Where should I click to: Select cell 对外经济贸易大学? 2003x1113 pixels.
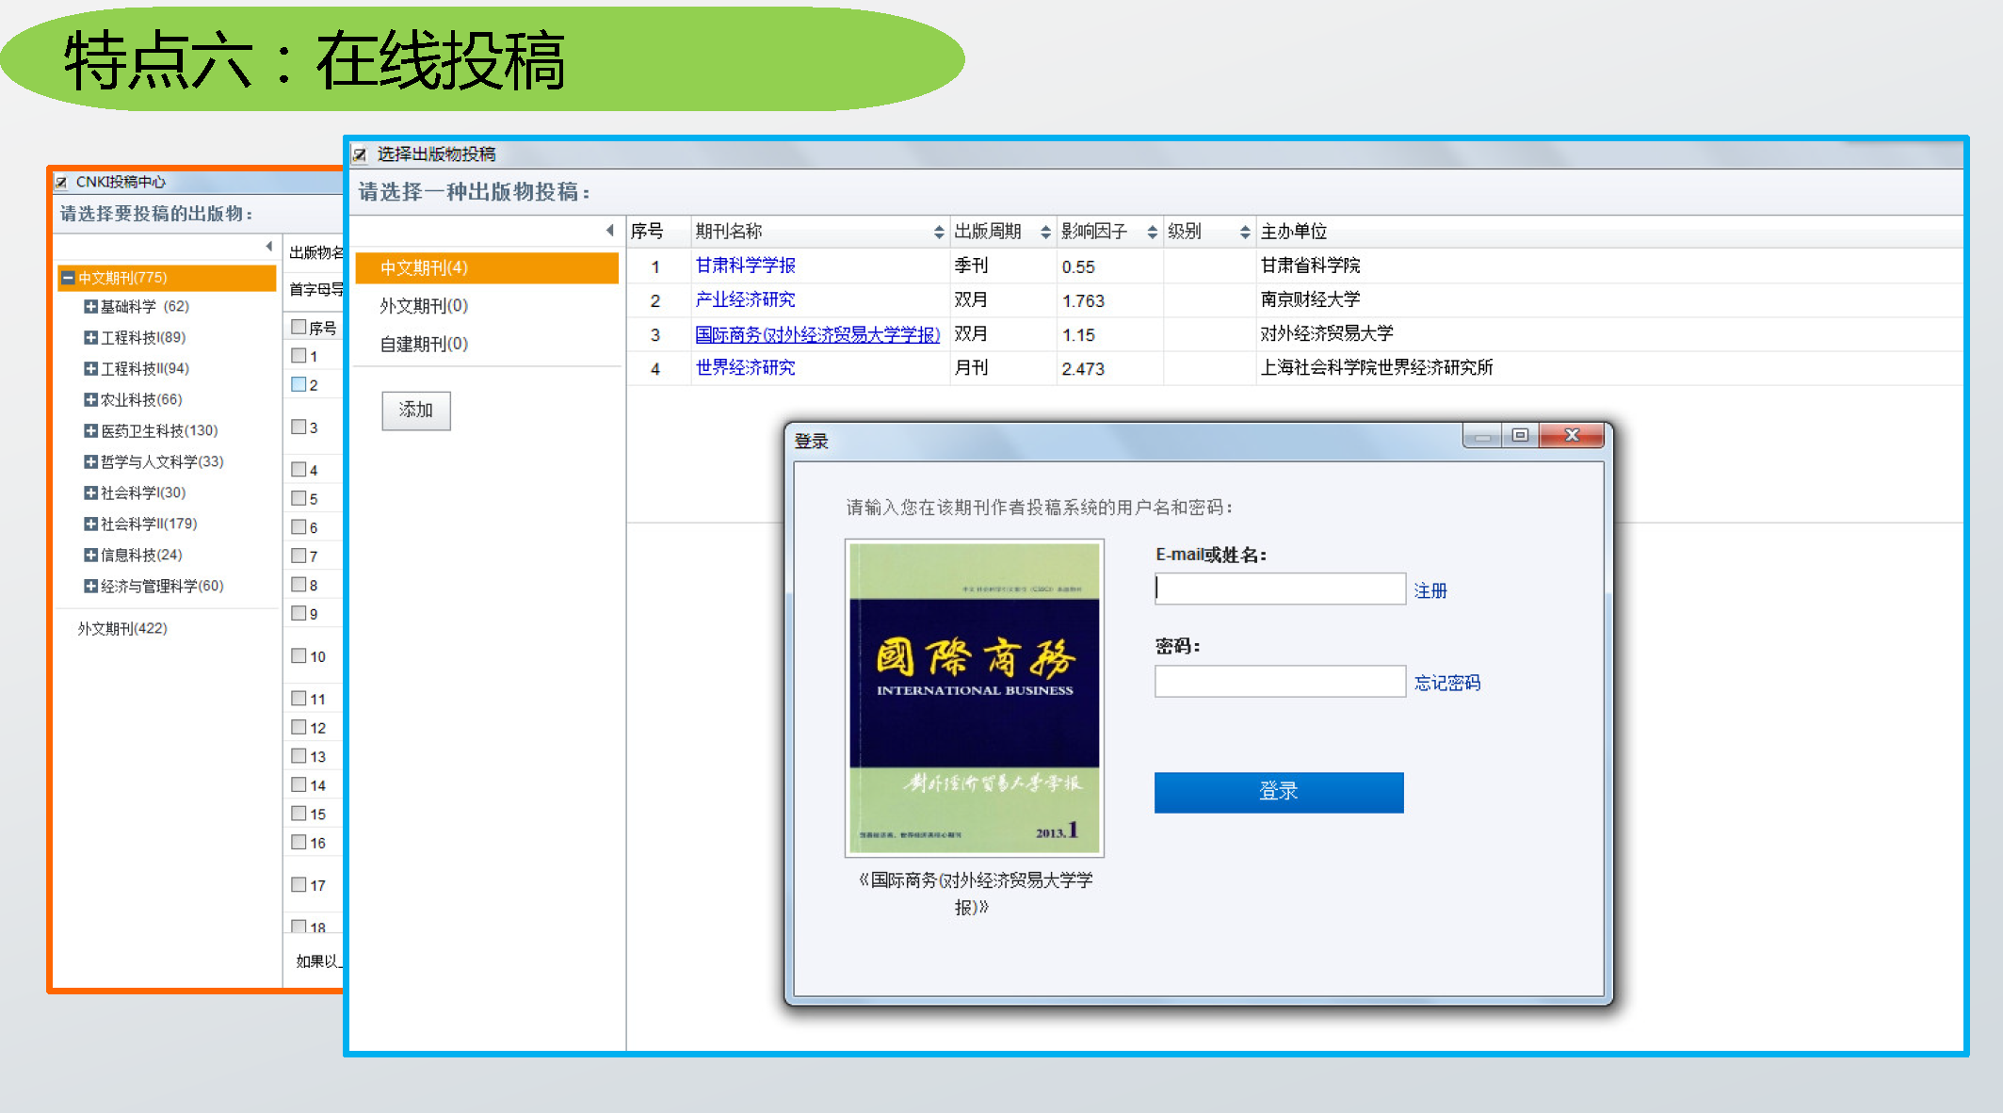click(1327, 333)
